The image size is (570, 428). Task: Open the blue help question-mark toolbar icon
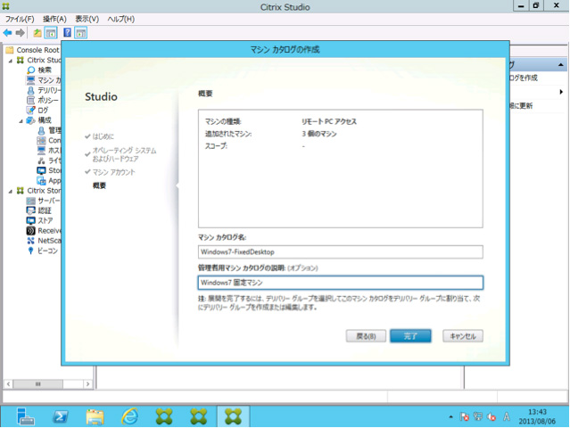point(67,33)
